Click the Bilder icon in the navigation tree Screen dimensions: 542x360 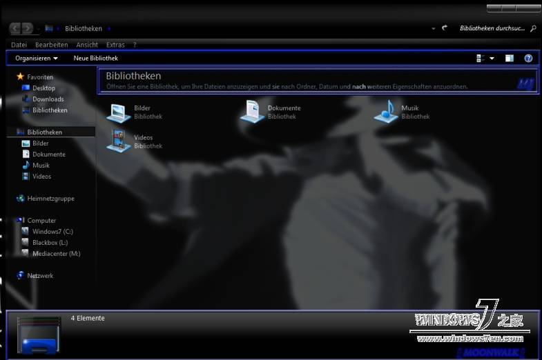pyautogui.click(x=26, y=143)
